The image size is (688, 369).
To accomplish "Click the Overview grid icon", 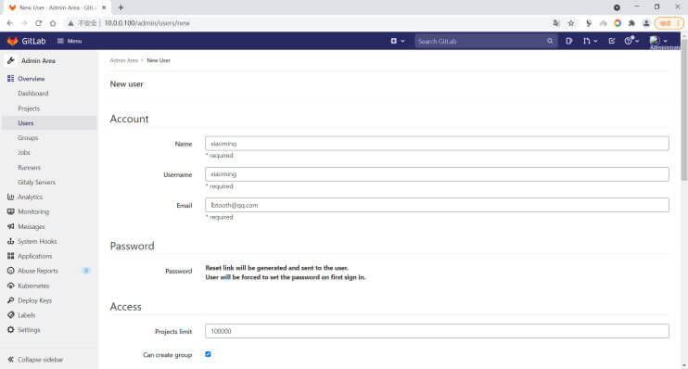I will [10, 79].
